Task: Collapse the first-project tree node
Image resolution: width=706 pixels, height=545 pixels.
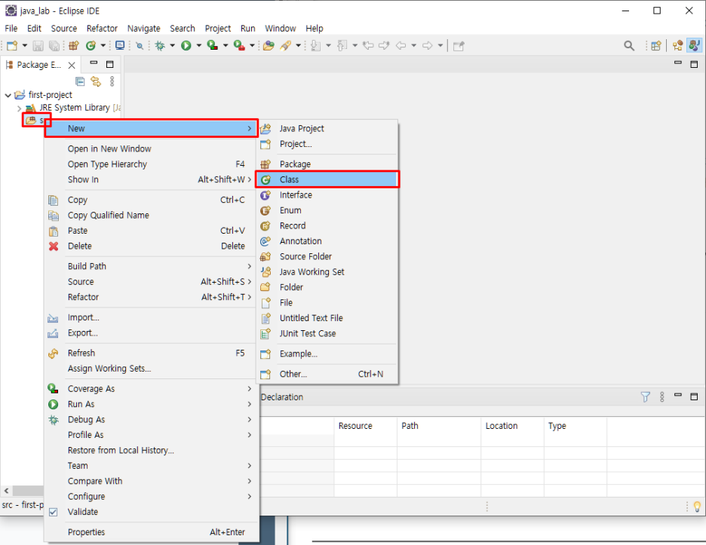Action: click(x=8, y=95)
